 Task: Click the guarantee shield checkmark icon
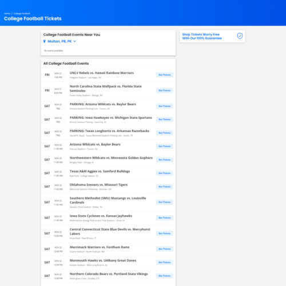click(240, 36)
